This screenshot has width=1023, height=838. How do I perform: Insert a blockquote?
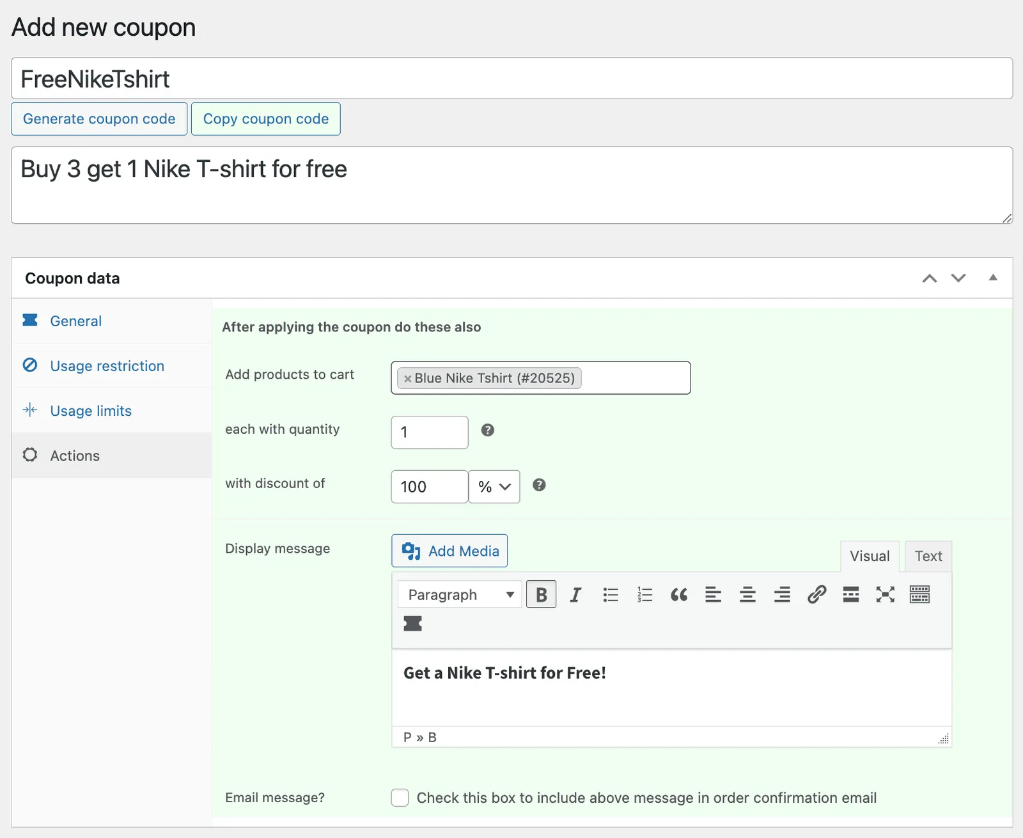click(679, 595)
